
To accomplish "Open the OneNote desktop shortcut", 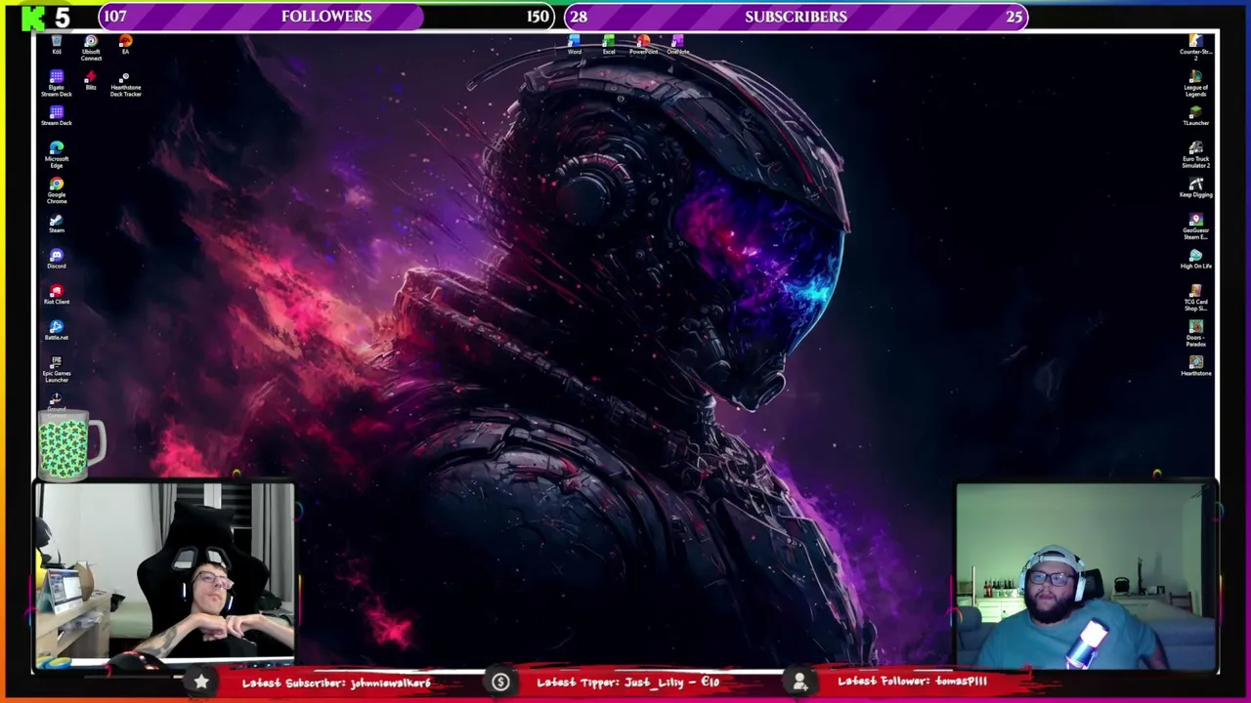I will (x=677, y=45).
